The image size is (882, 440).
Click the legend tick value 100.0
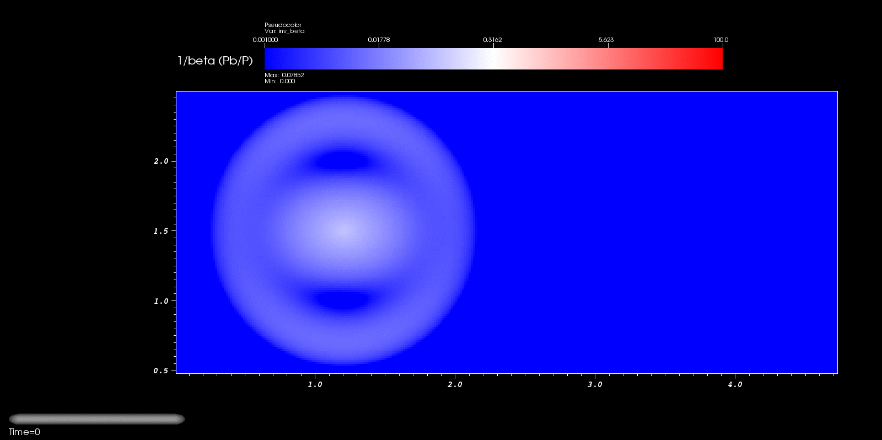click(721, 40)
